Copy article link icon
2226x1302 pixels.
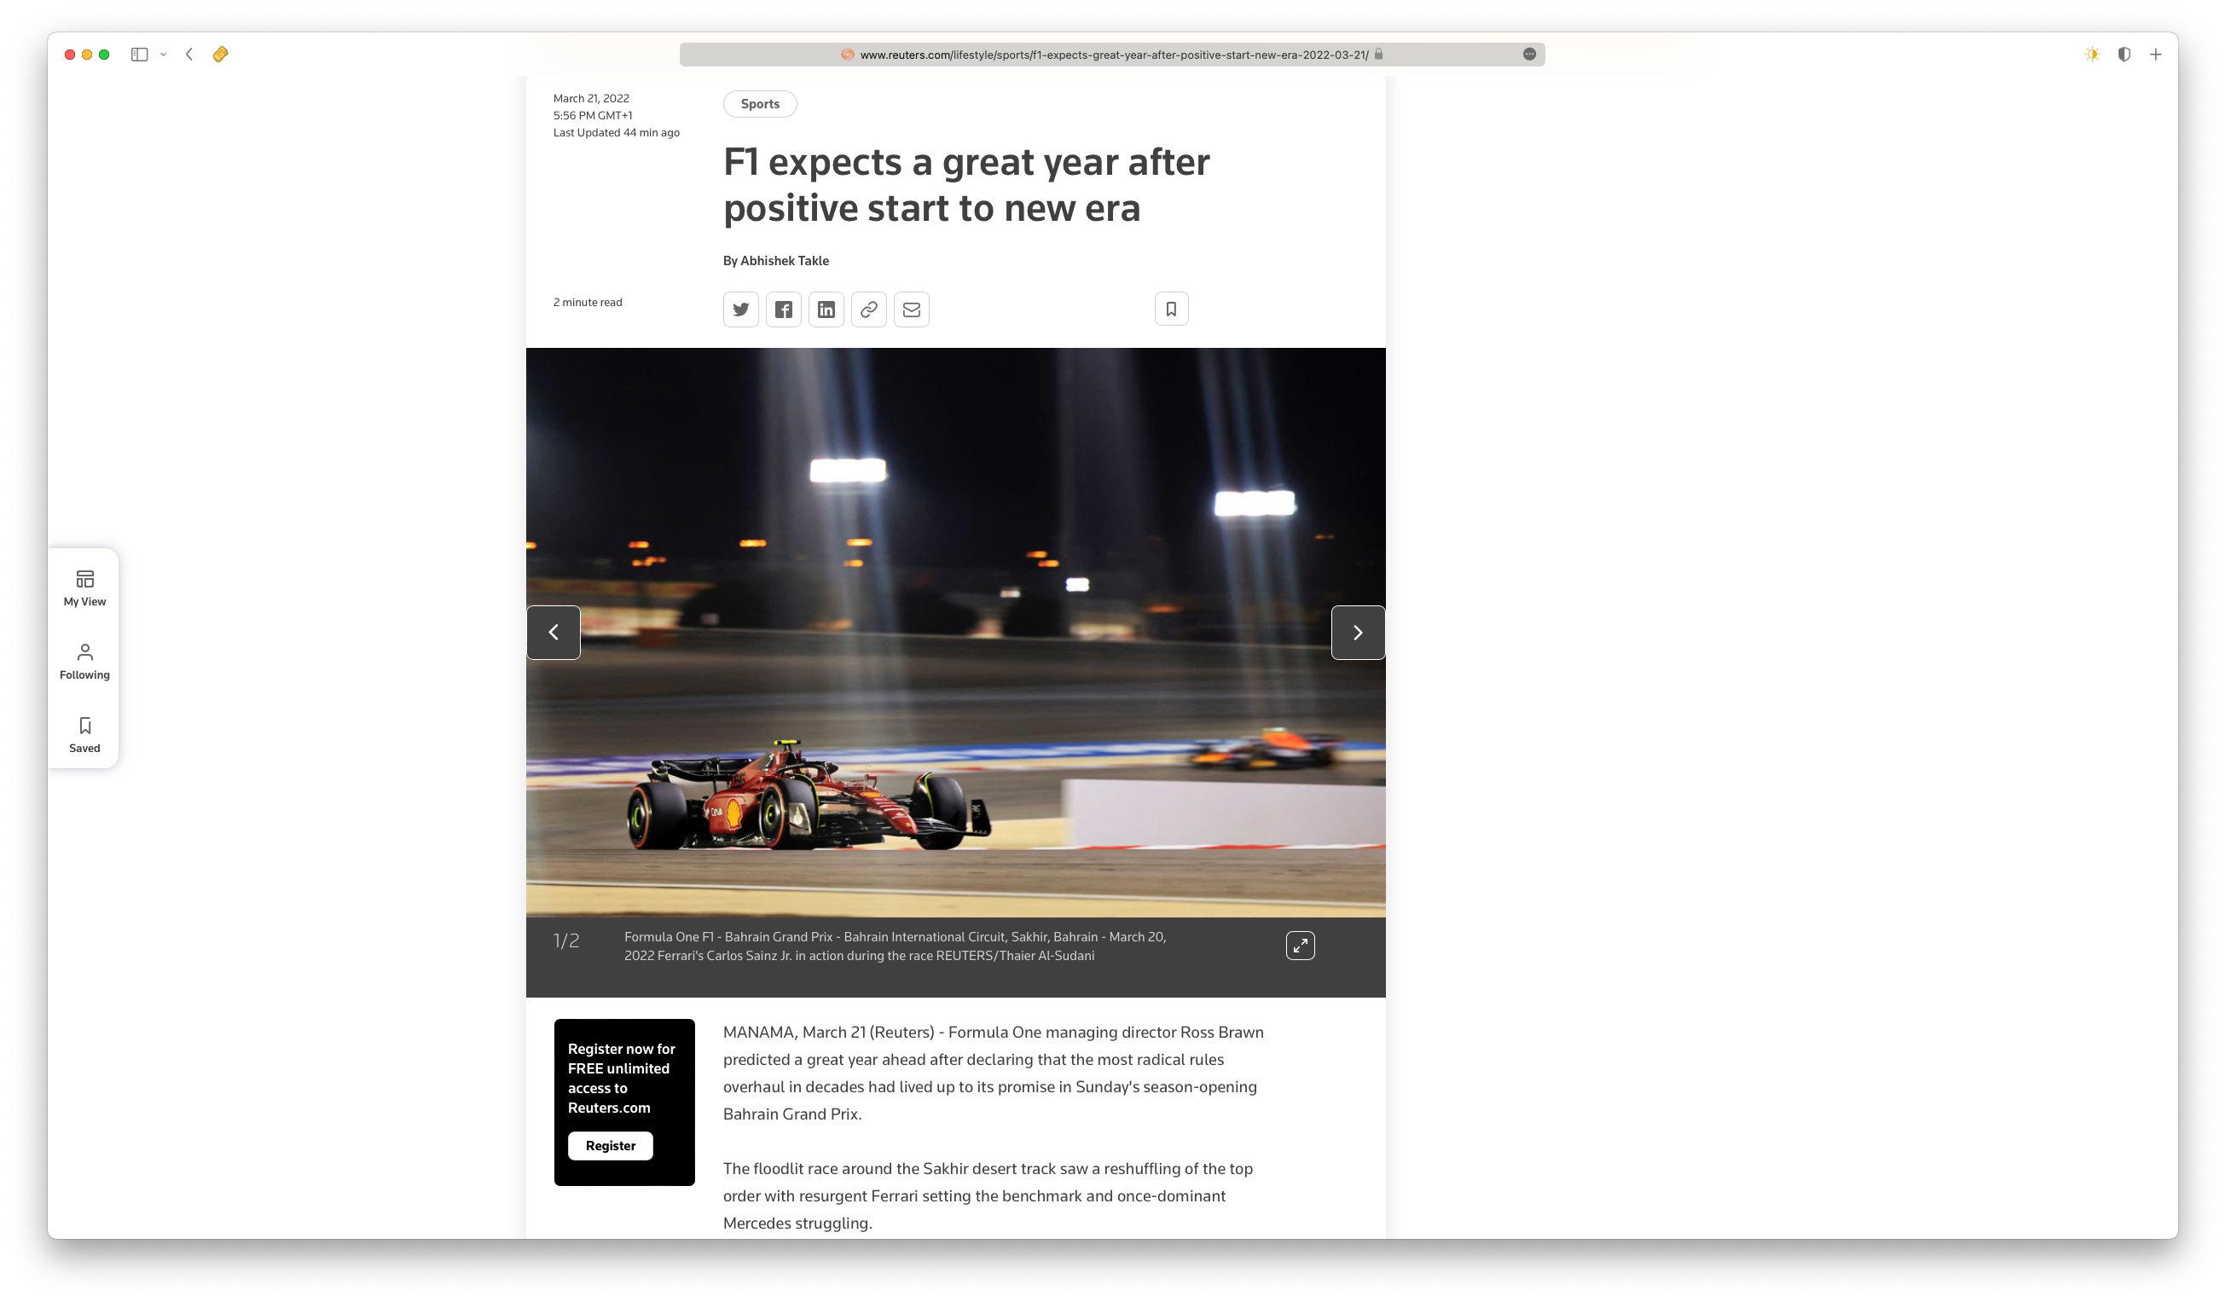868,310
